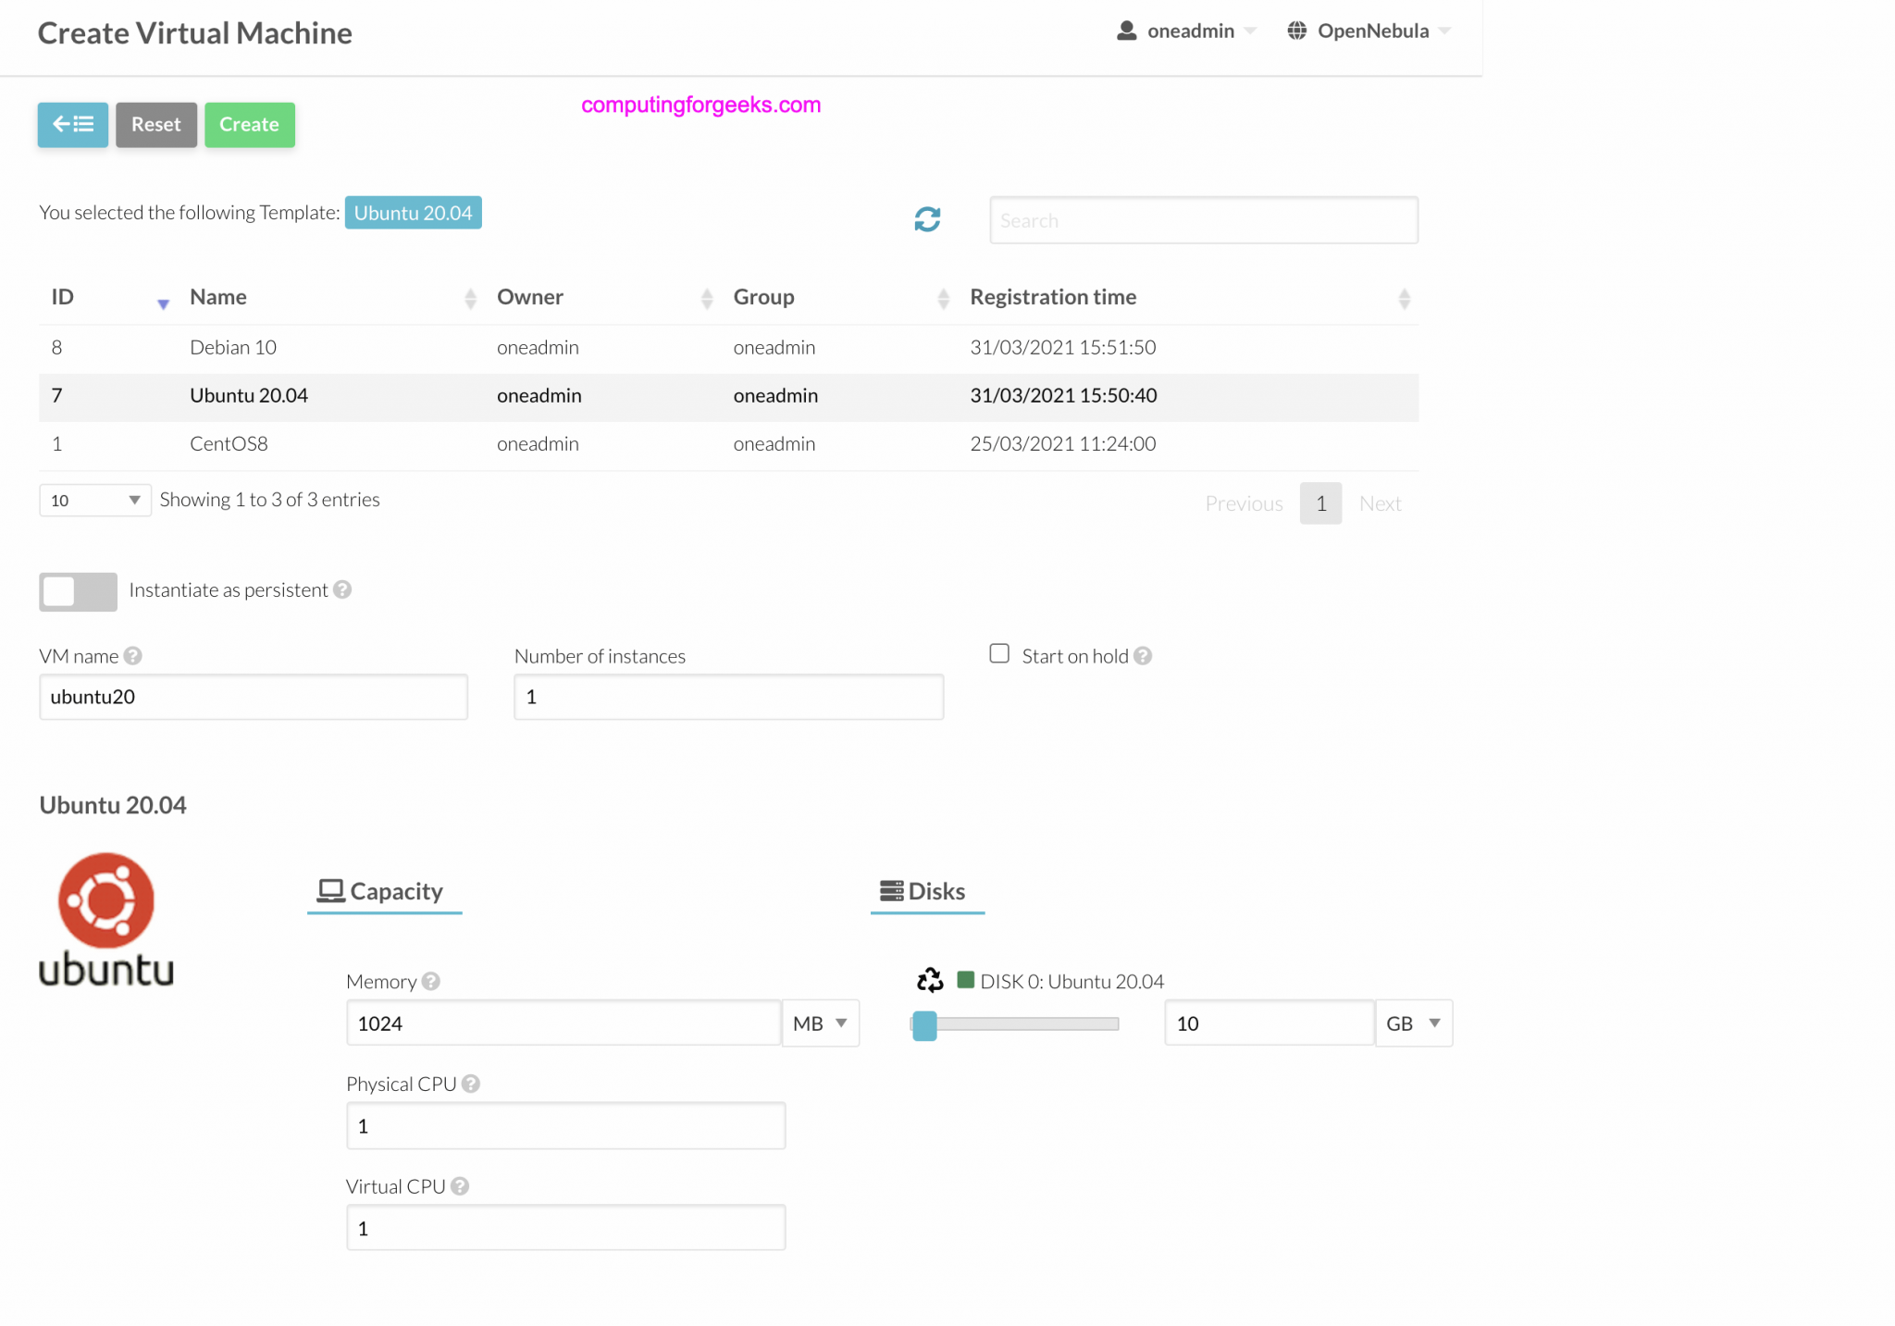1895x1326 pixels.
Task: Open the entries-per-page dropdown showing 10
Action: [x=94, y=501]
